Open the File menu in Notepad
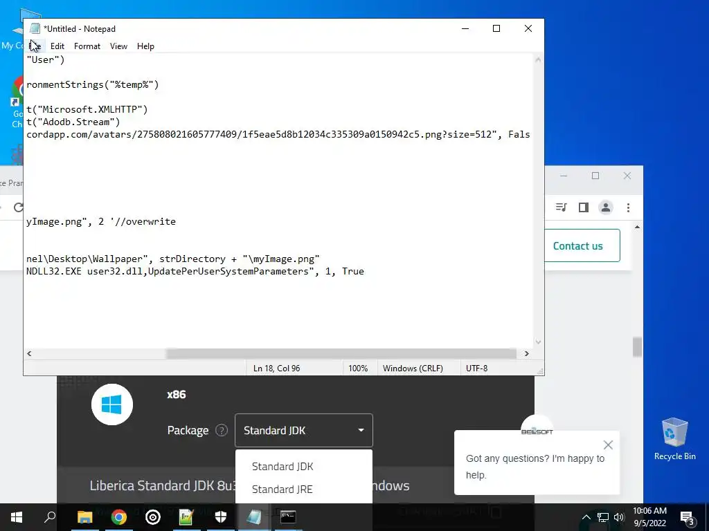This screenshot has height=531, width=709. (x=35, y=46)
